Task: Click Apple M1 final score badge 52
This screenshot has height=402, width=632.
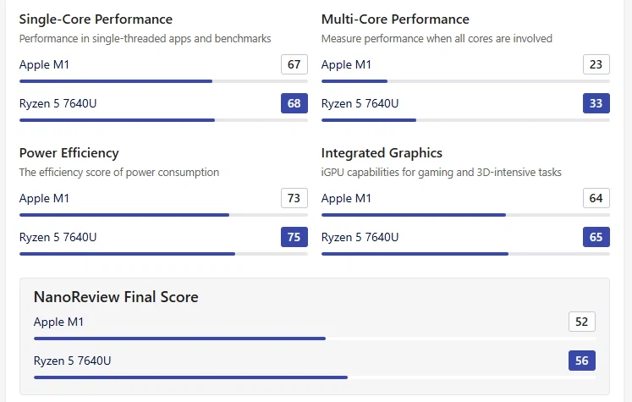Action: coord(582,322)
